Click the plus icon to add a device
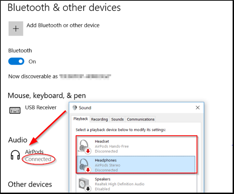Image resolution: width=234 pixels, height=194 pixels. pos(16,29)
